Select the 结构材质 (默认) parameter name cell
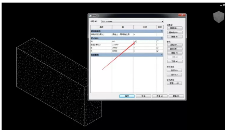 pyautogui.click(x=101, y=35)
